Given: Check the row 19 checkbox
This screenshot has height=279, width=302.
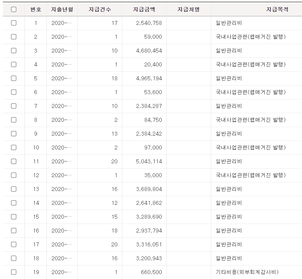Looking at the screenshot, I should point(14,272).
